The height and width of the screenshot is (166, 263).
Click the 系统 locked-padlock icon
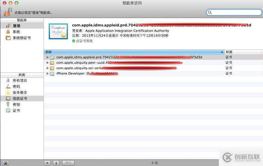click(x=8, y=32)
